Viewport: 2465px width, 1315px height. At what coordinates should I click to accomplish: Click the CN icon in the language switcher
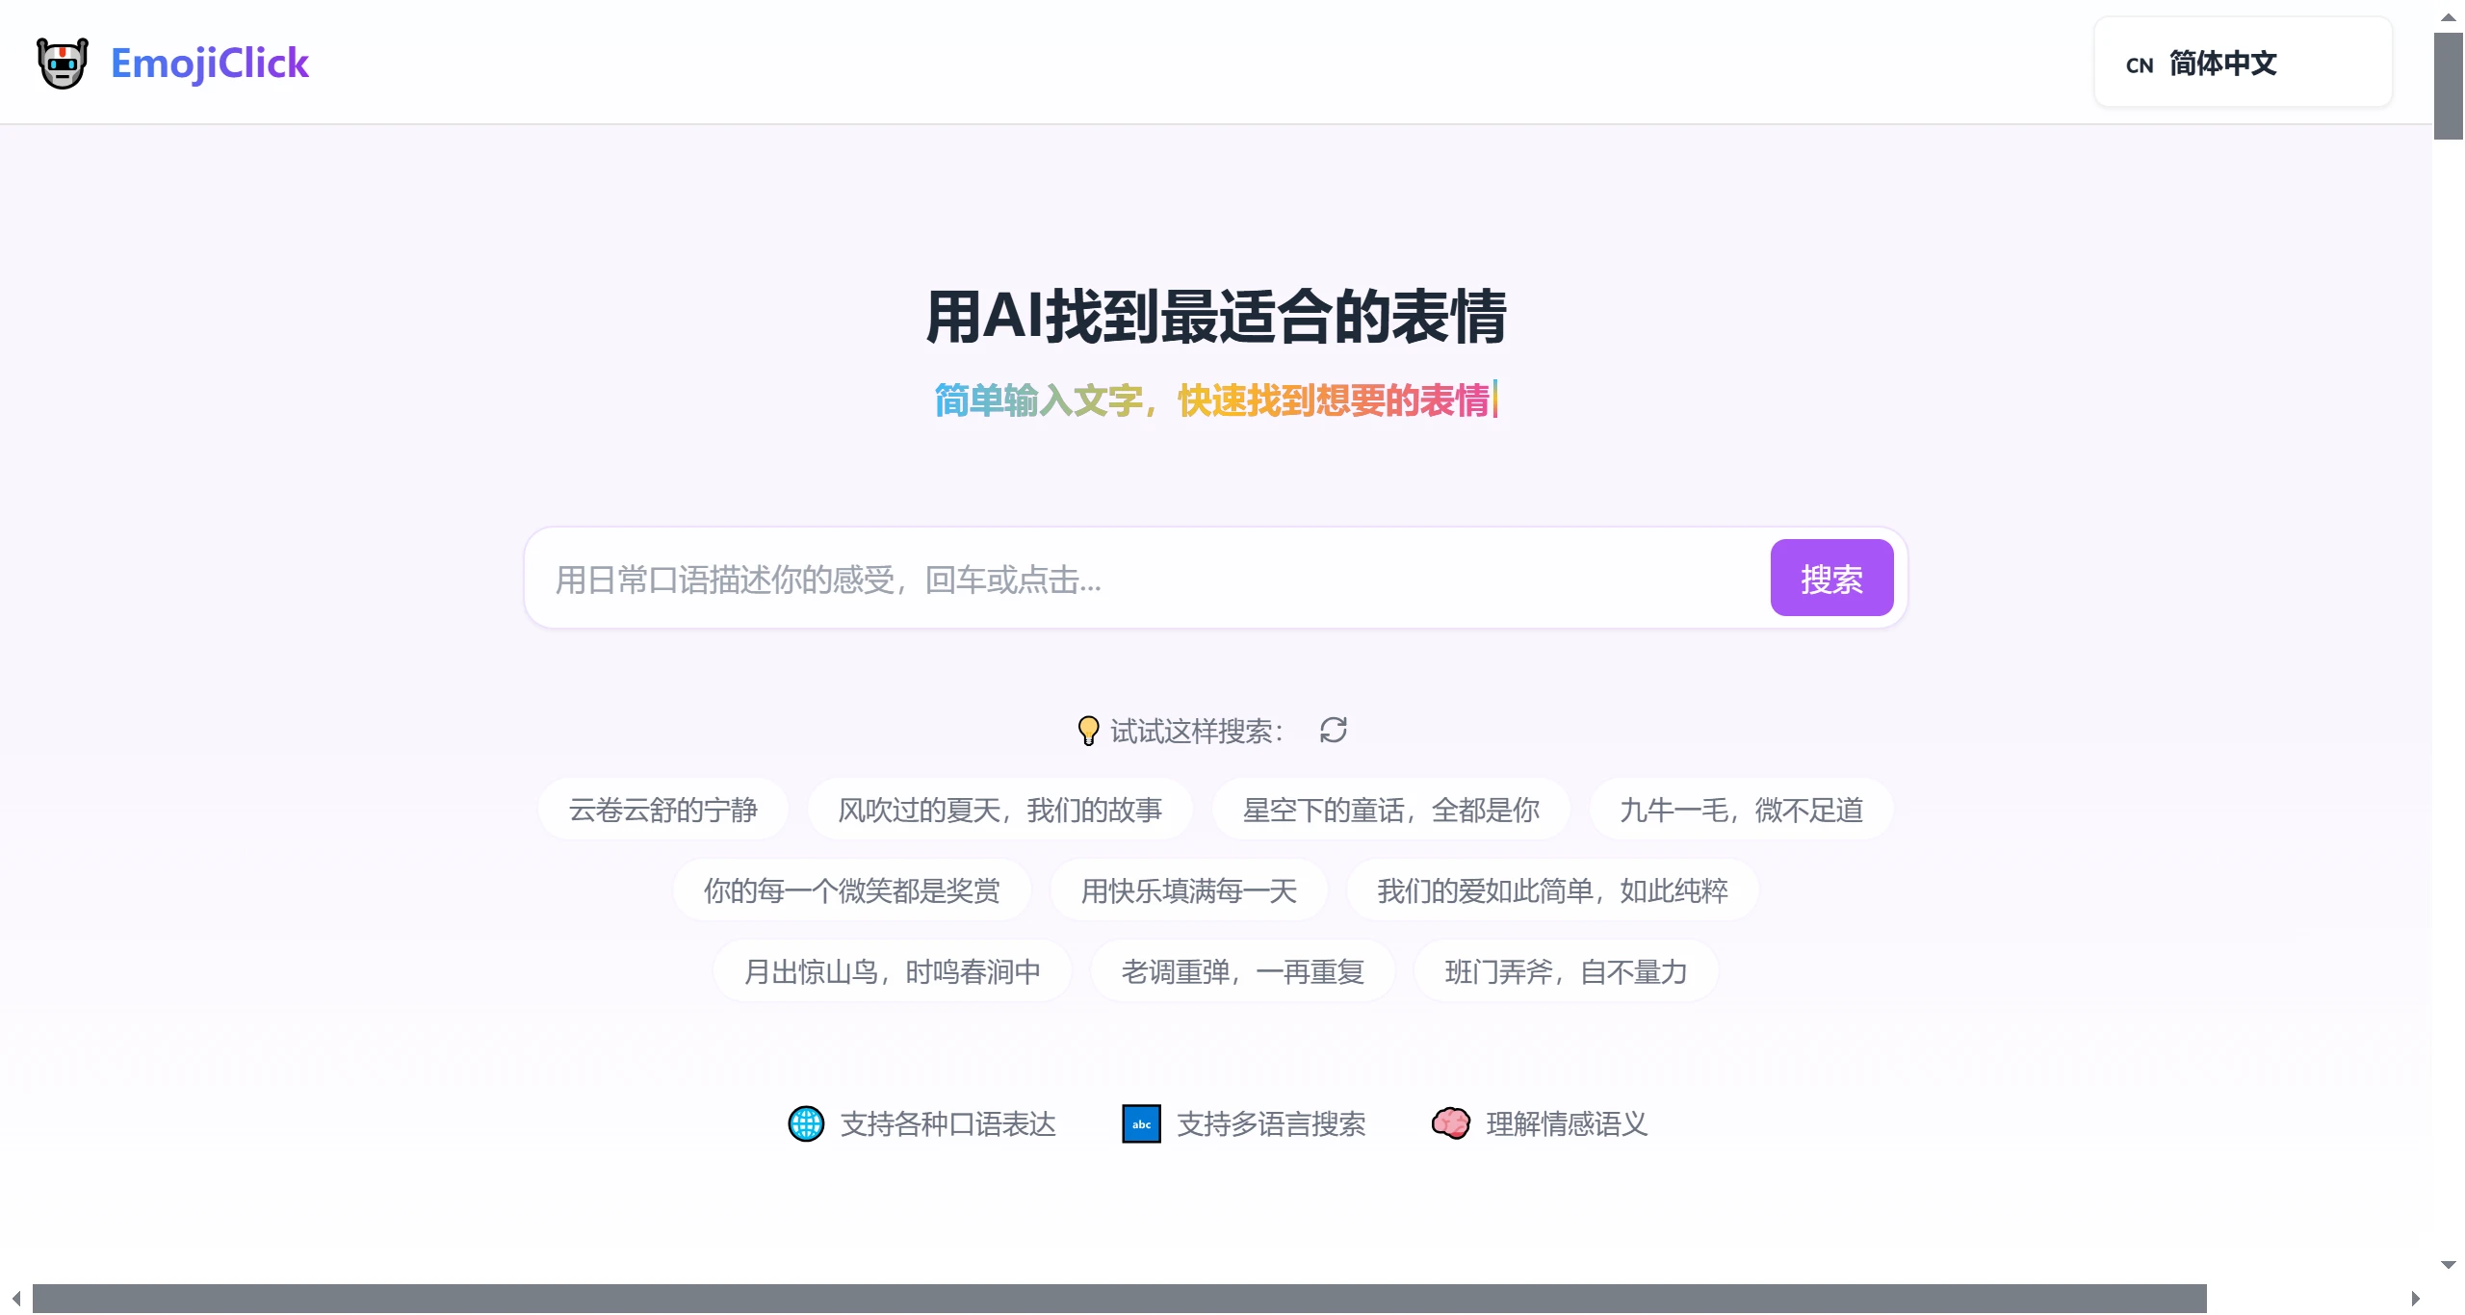(x=2139, y=64)
